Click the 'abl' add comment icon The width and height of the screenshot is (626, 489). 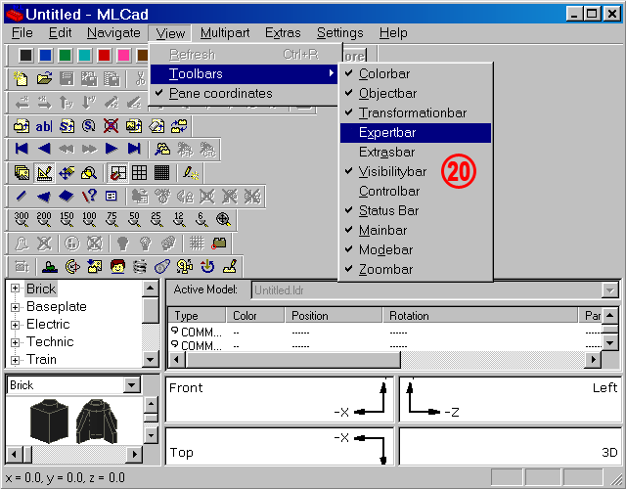44,126
